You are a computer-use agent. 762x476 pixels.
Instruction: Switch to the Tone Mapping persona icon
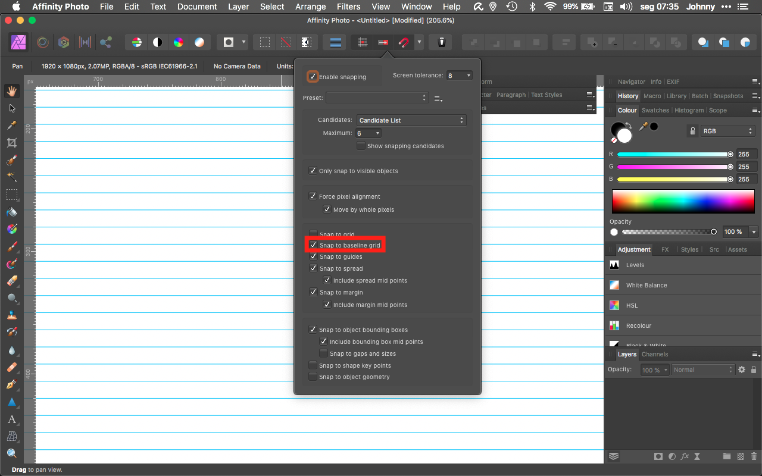[85, 42]
